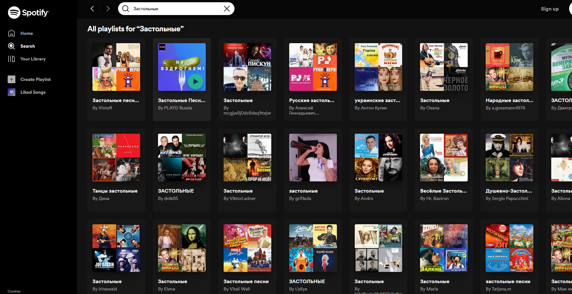The width and height of the screenshot is (572, 294).
Task: Click the Home house icon
Action: [12, 33]
